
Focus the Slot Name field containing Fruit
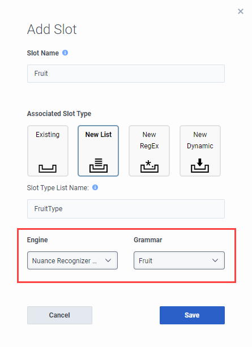[126, 74]
